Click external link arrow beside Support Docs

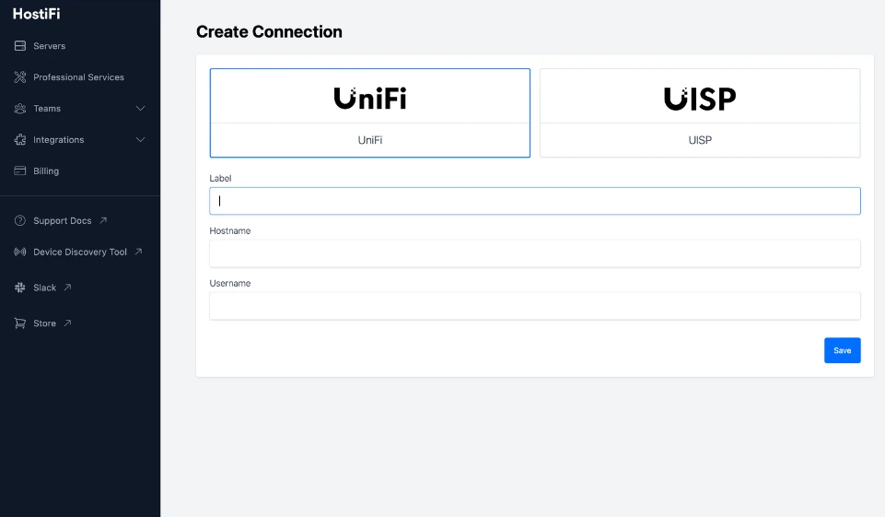coord(103,220)
